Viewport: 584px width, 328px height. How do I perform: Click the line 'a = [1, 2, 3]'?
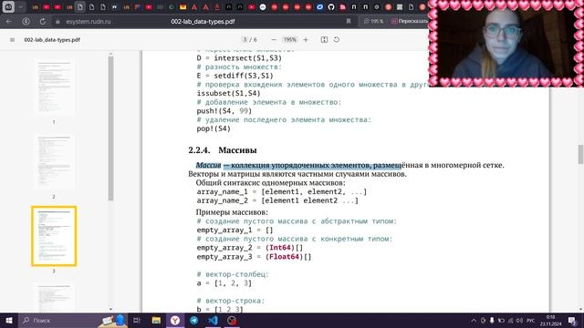pyautogui.click(x=224, y=283)
